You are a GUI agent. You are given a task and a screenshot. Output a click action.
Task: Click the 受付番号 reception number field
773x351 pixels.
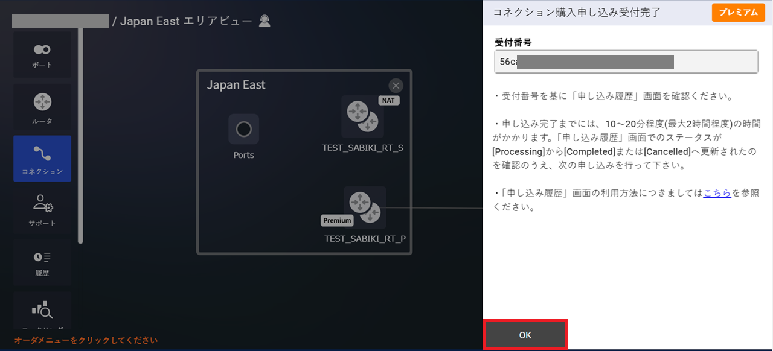(626, 62)
